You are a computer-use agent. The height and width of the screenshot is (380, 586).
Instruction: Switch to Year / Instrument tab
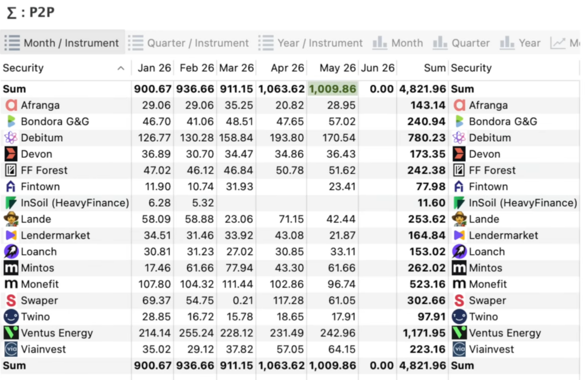pos(311,43)
